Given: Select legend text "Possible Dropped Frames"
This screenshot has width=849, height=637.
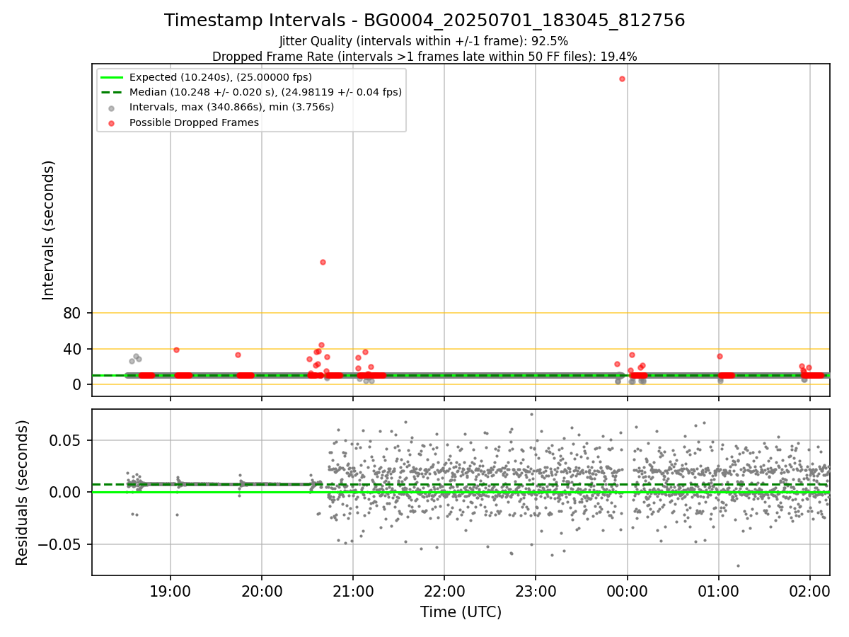Looking at the screenshot, I should (194, 122).
